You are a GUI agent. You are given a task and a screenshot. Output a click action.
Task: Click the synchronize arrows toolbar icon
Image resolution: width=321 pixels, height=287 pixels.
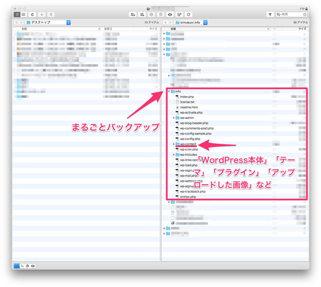(189, 14)
